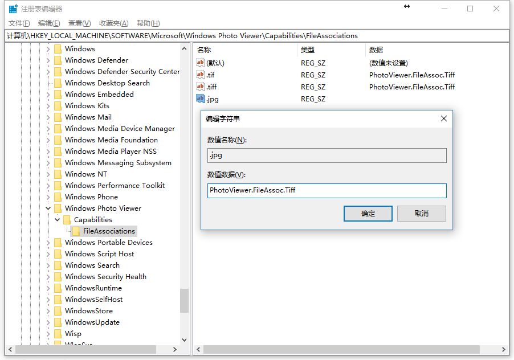Click the string icon of the (默认) value
This screenshot has height=360, width=514.
200,62
